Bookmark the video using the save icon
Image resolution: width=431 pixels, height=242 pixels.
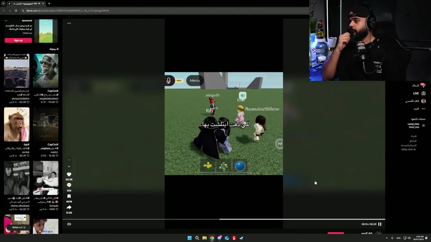tap(69, 196)
